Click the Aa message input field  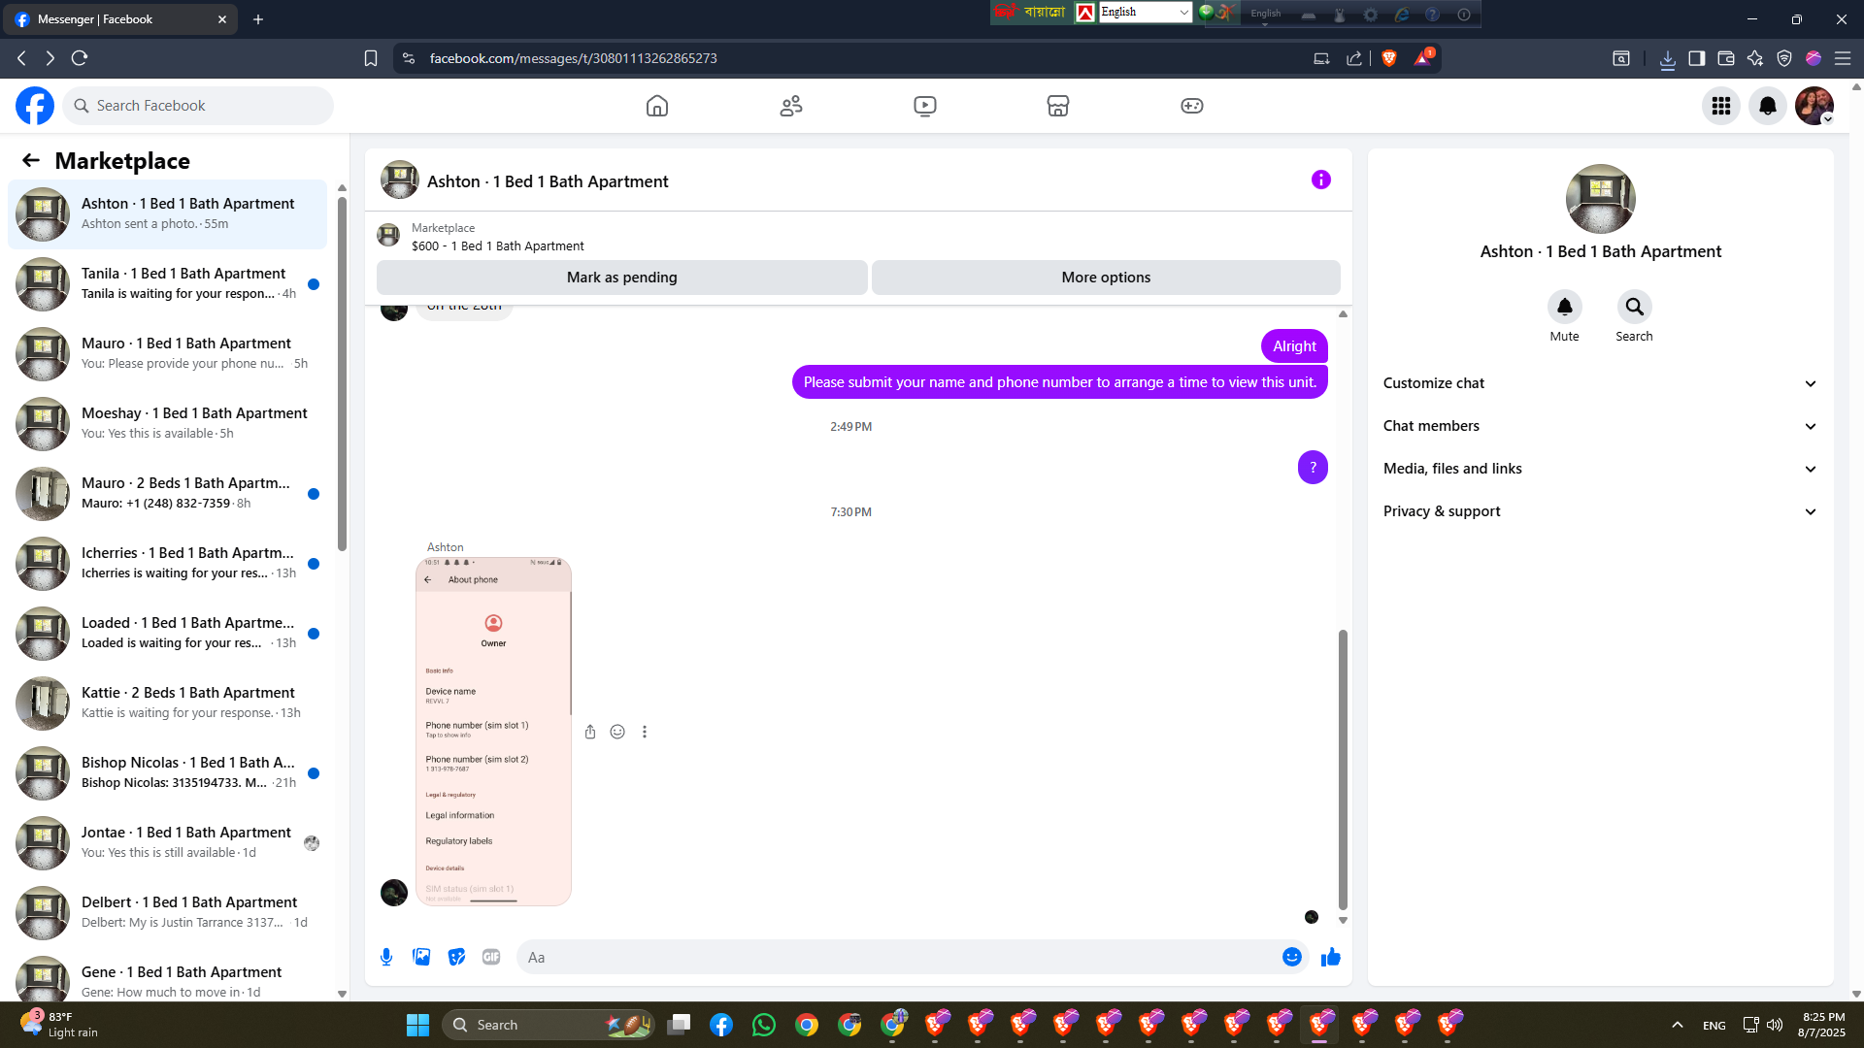coord(898,957)
